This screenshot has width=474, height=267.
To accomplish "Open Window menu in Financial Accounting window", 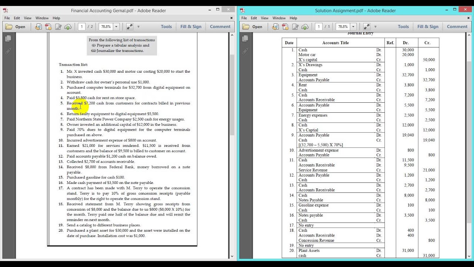I will [x=42, y=18].
